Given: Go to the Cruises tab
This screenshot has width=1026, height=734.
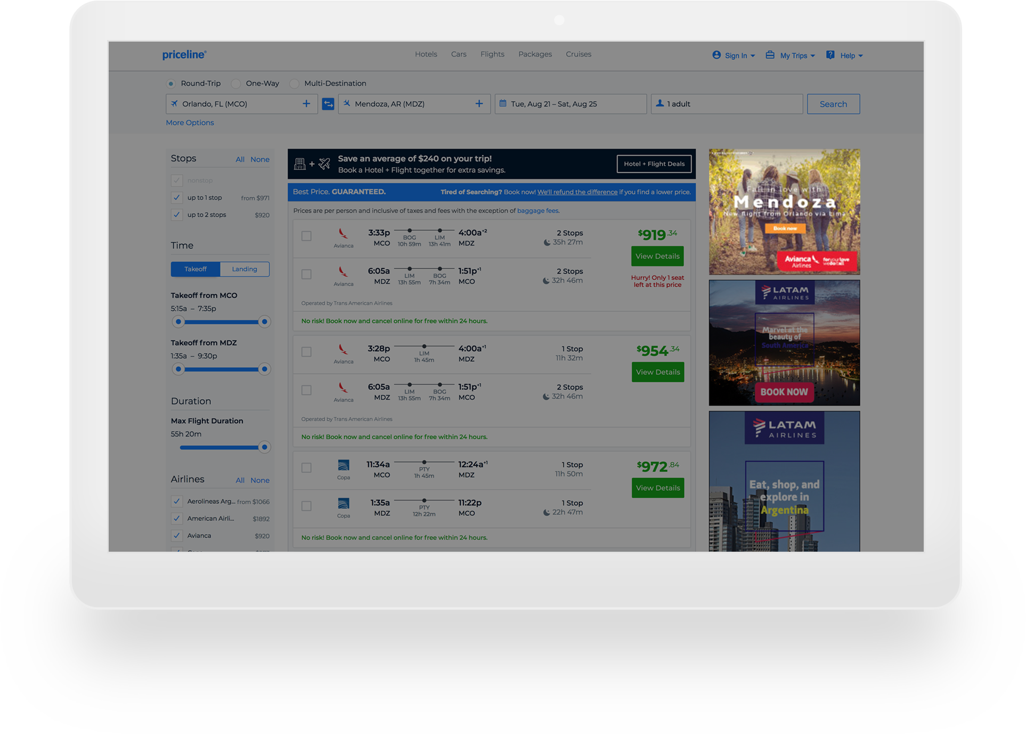Looking at the screenshot, I should 579,54.
